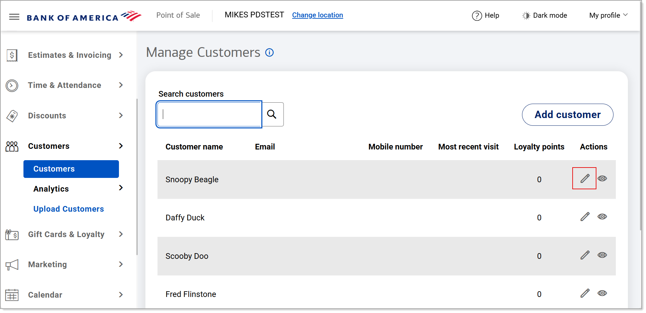This screenshot has height=313, width=646.
Task: Open the hamburger navigation menu
Action: 14,17
